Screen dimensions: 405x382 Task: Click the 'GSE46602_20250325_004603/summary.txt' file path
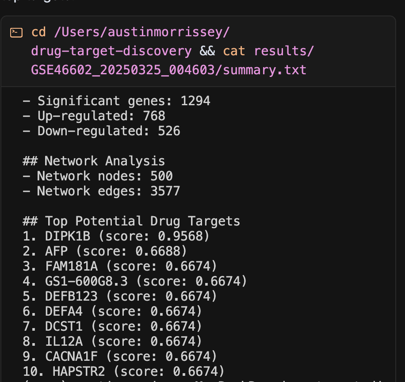tap(168, 70)
